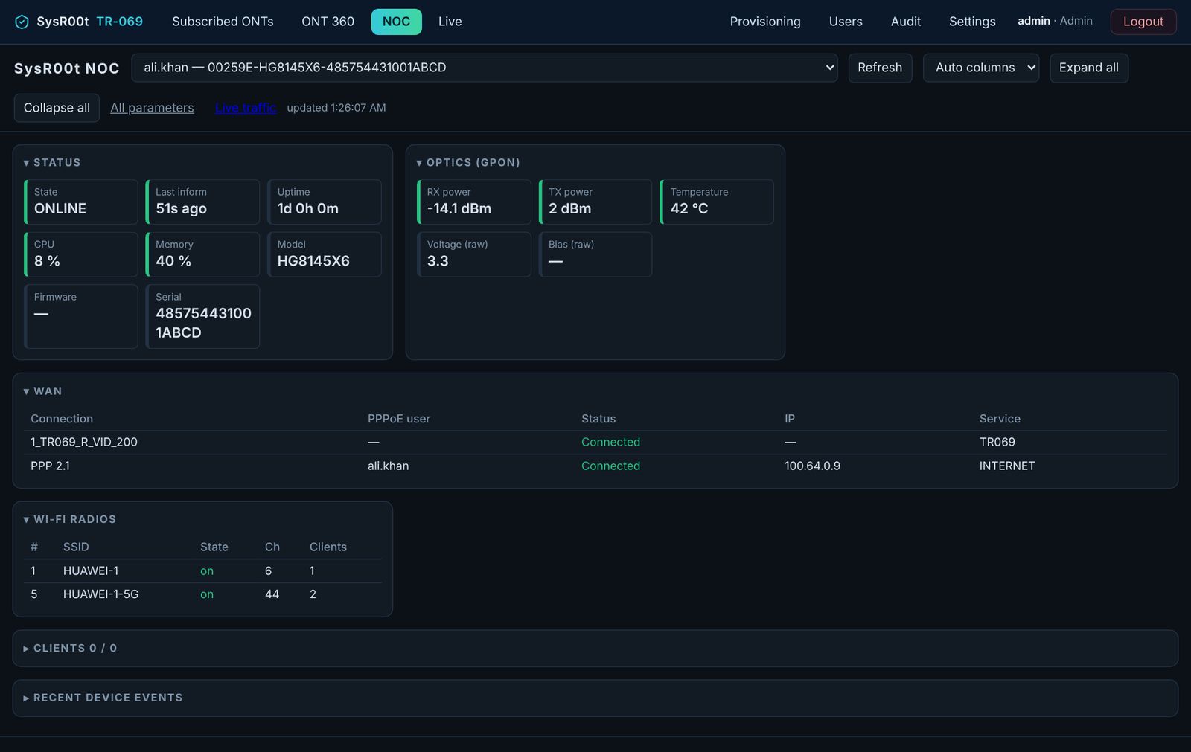Click the HUAWEI-1-5G SSID row

[202, 594]
